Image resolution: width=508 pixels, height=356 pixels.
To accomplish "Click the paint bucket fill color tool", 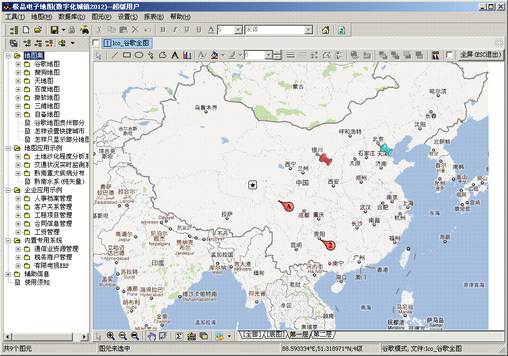I will tap(214, 55).
